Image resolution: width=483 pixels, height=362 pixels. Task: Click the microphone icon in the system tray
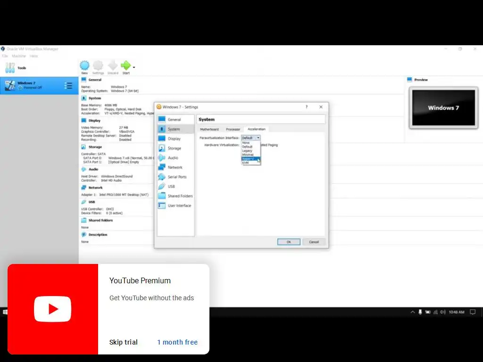420,312
